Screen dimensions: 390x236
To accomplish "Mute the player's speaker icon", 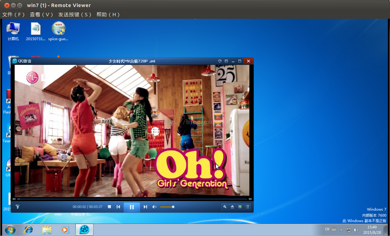I will click(155, 207).
